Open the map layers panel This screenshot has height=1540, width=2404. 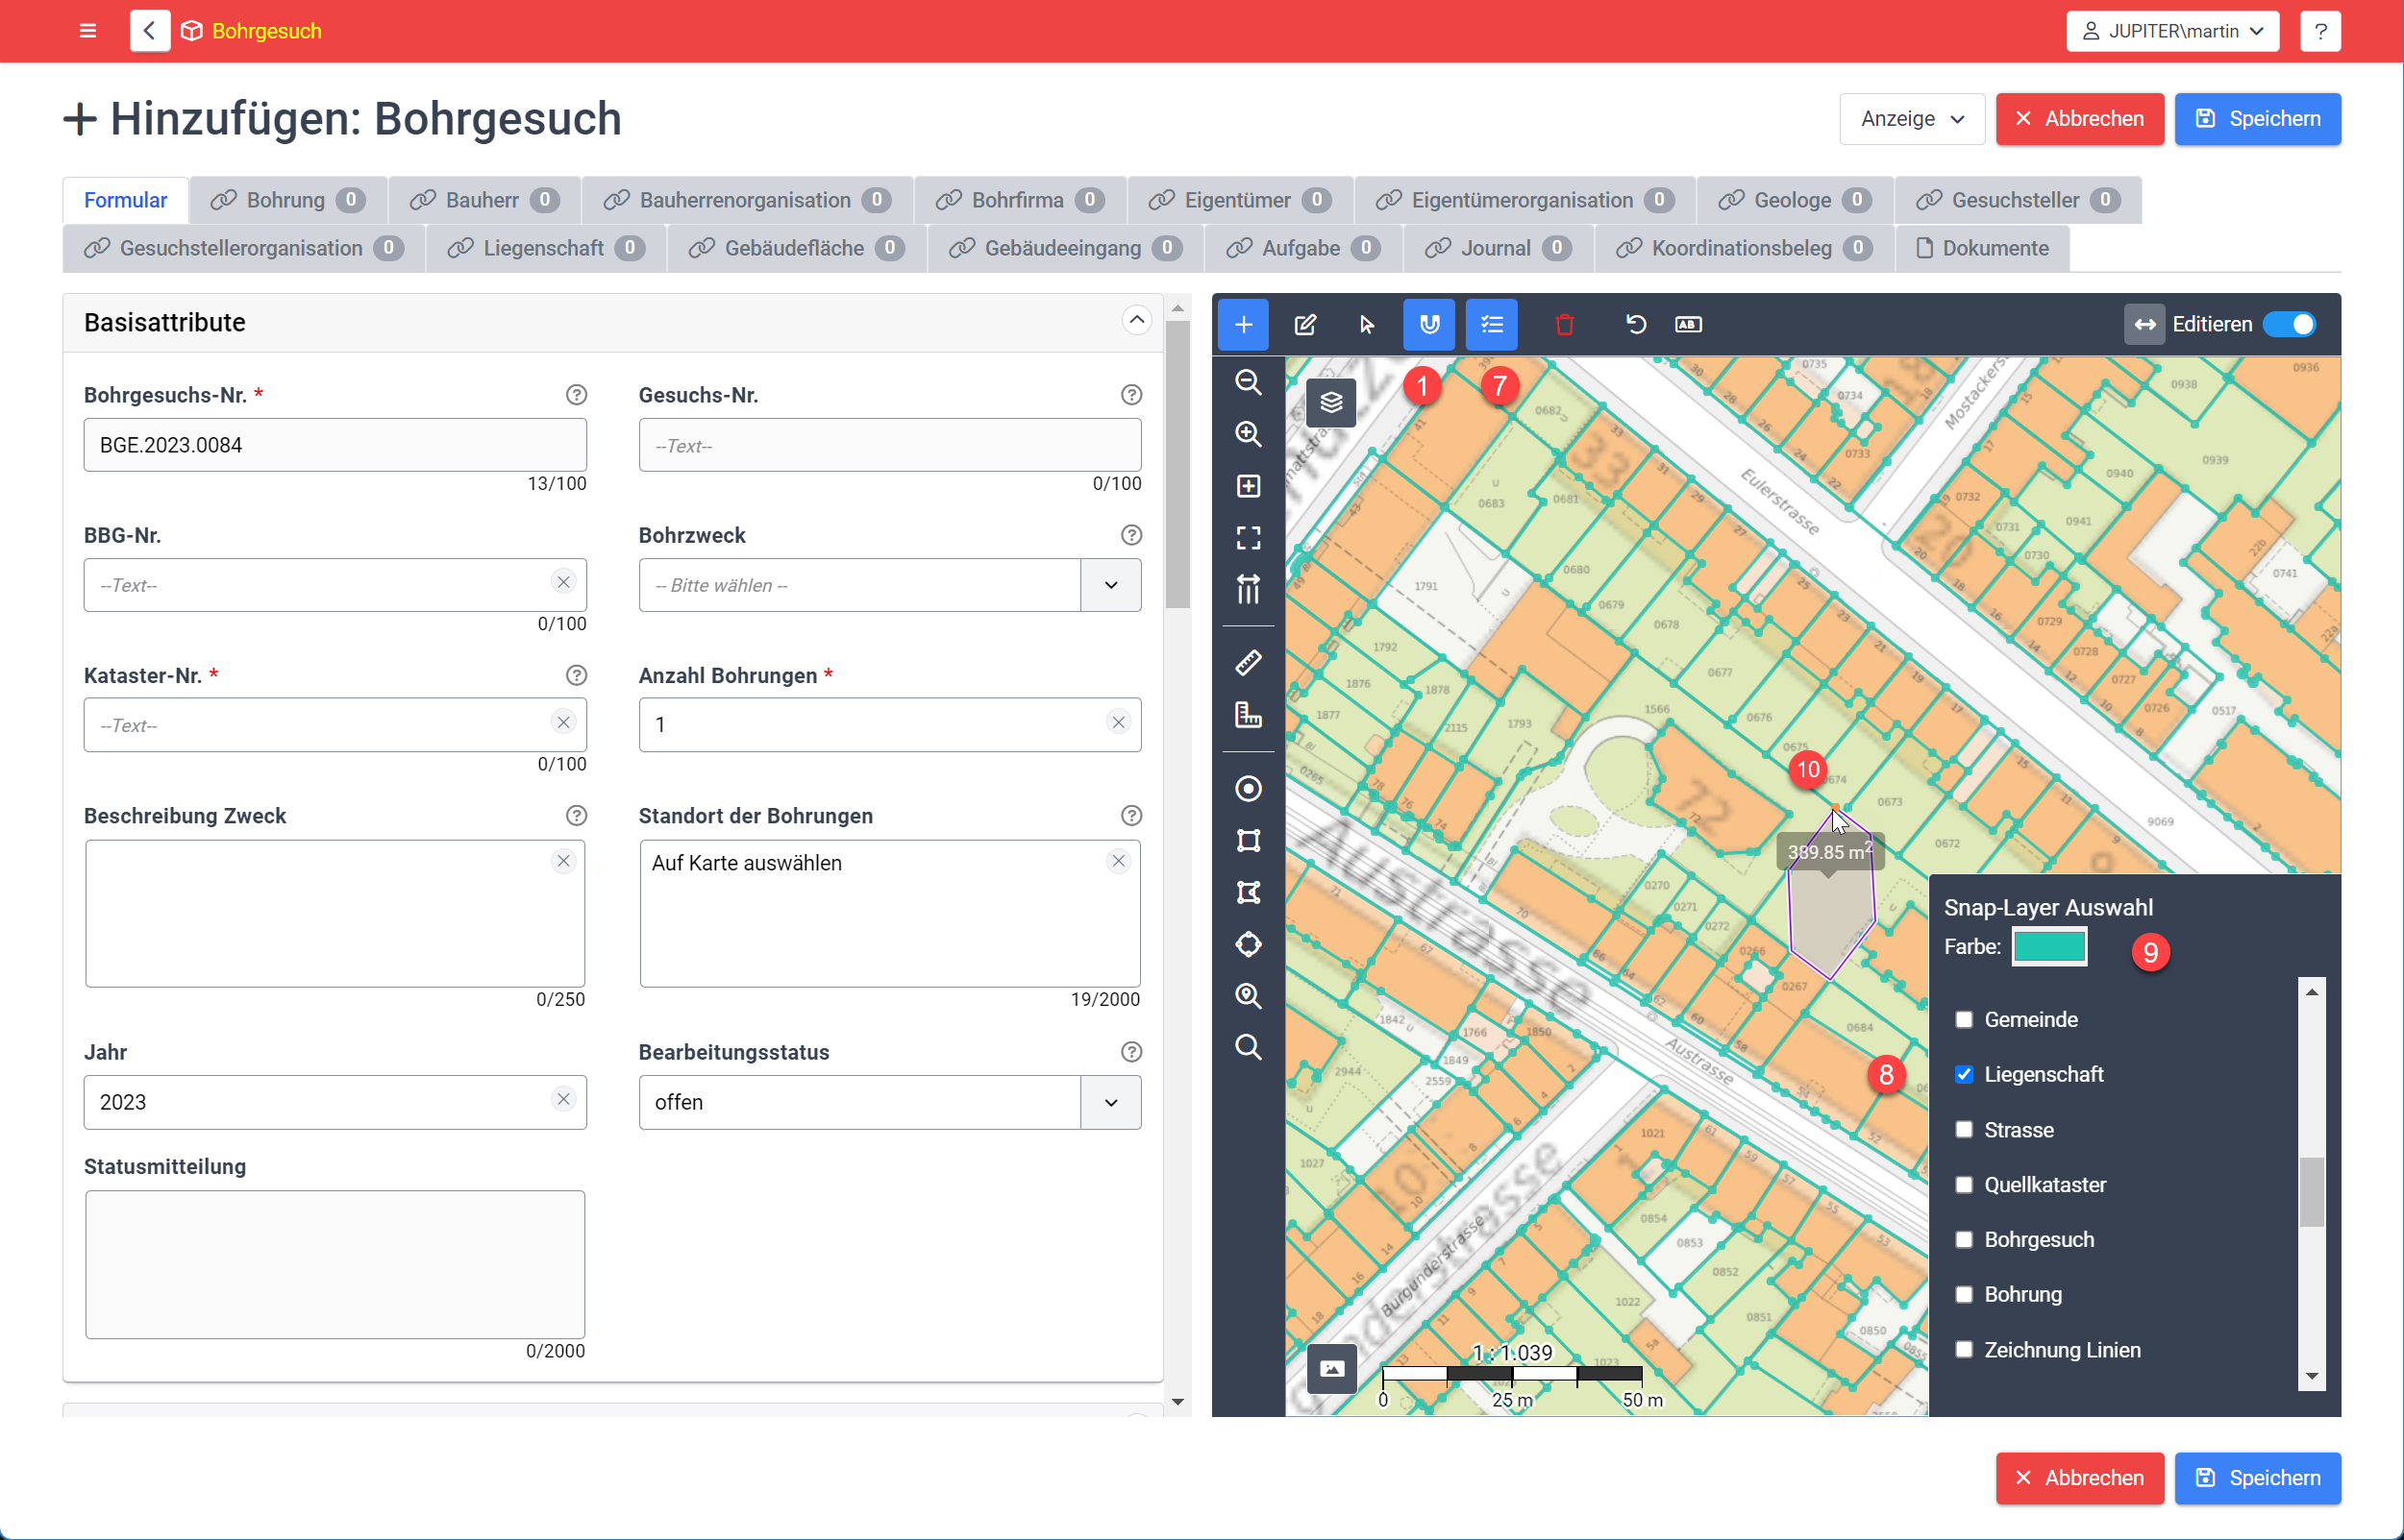pos(1330,402)
